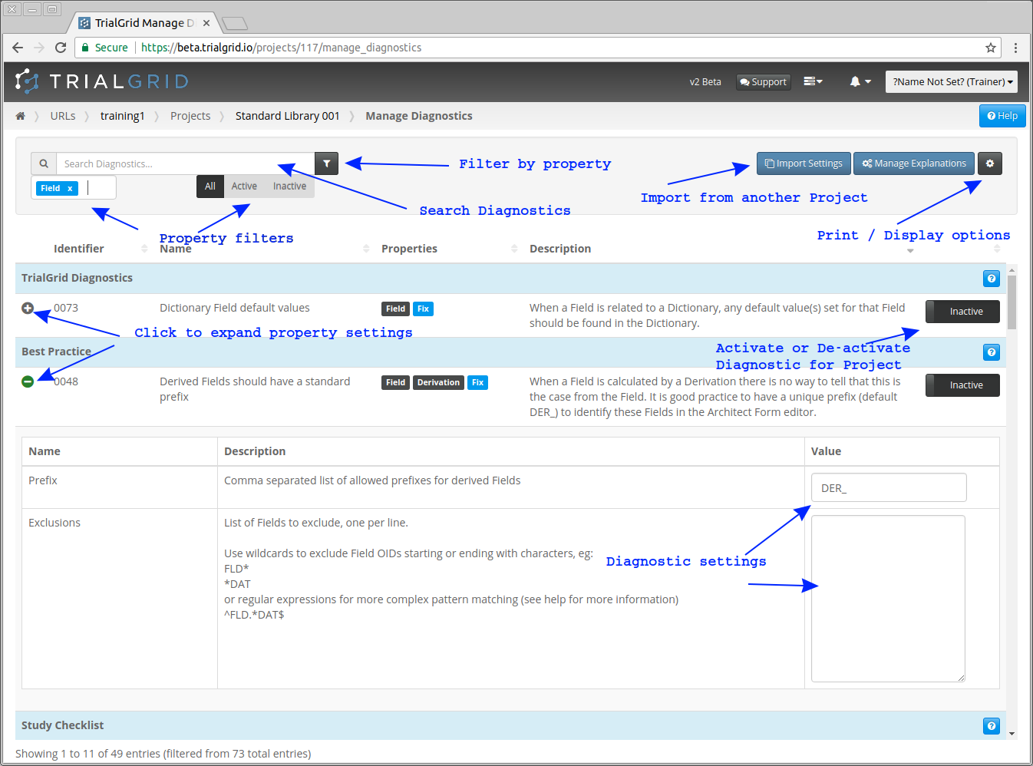Image resolution: width=1033 pixels, height=766 pixels.
Task: Click Fix tag on diagnostic 0048
Action: pos(477,382)
